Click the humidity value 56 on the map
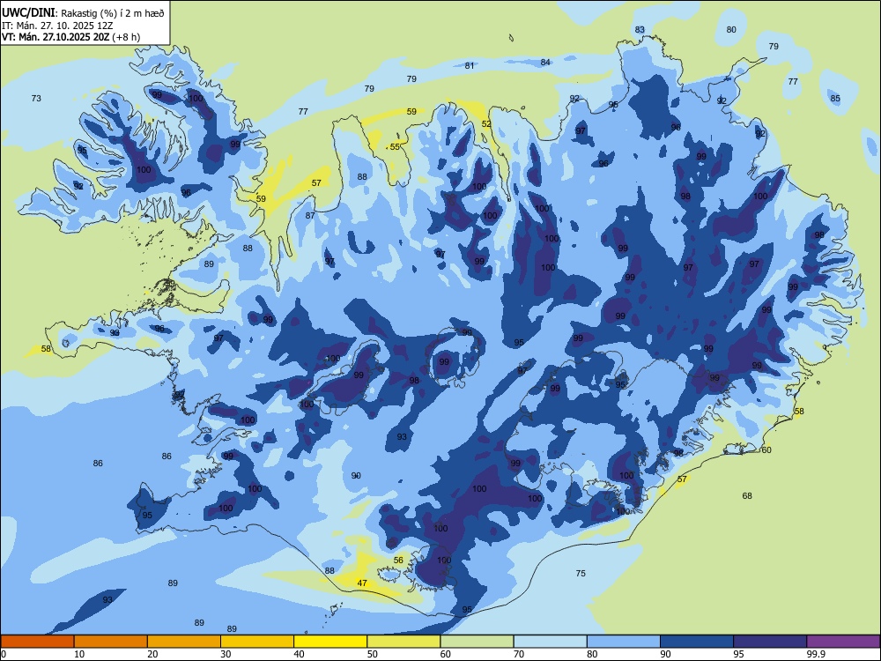This screenshot has height=661, width=881. tap(398, 560)
